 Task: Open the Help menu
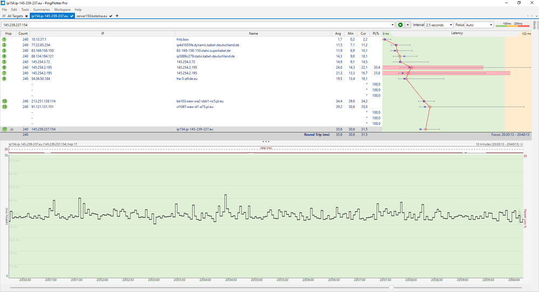(78, 10)
